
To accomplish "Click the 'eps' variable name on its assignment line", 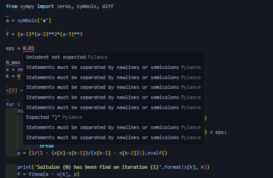I will point(10,48).
